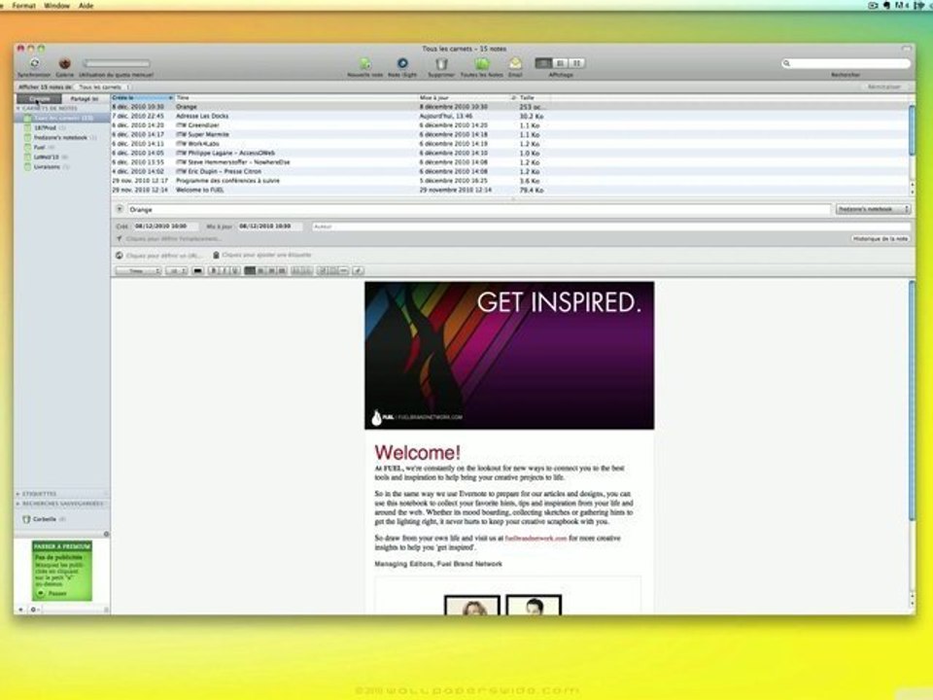Select the Adresse Les Docks note

click(510, 116)
